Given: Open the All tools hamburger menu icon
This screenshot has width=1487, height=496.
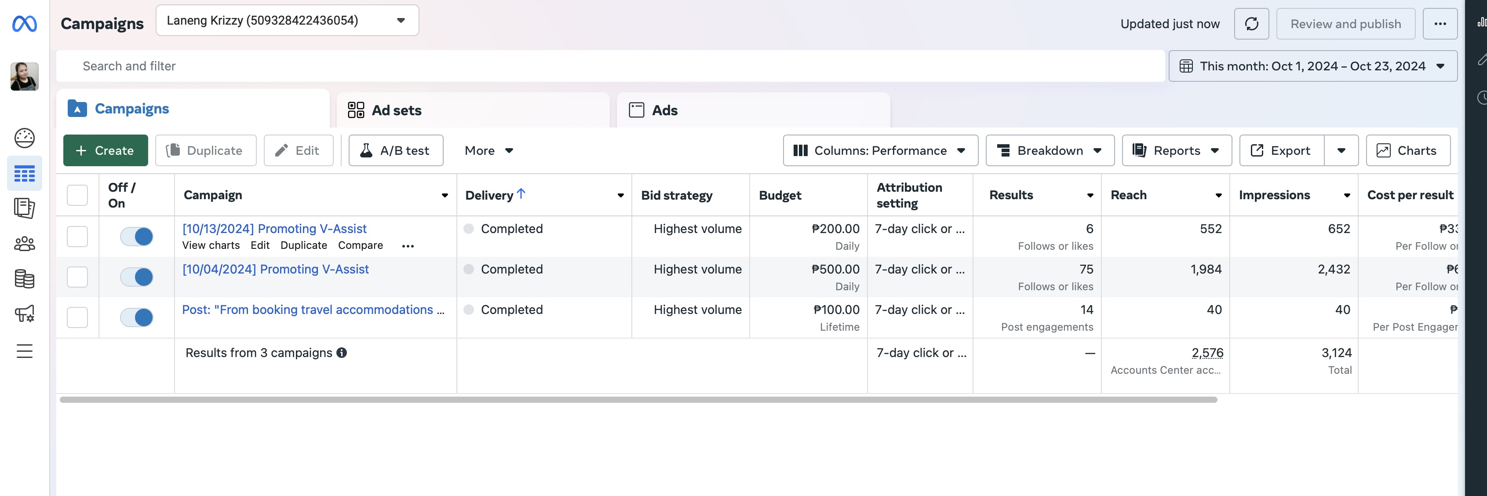Looking at the screenshot, I should point(24,351).
